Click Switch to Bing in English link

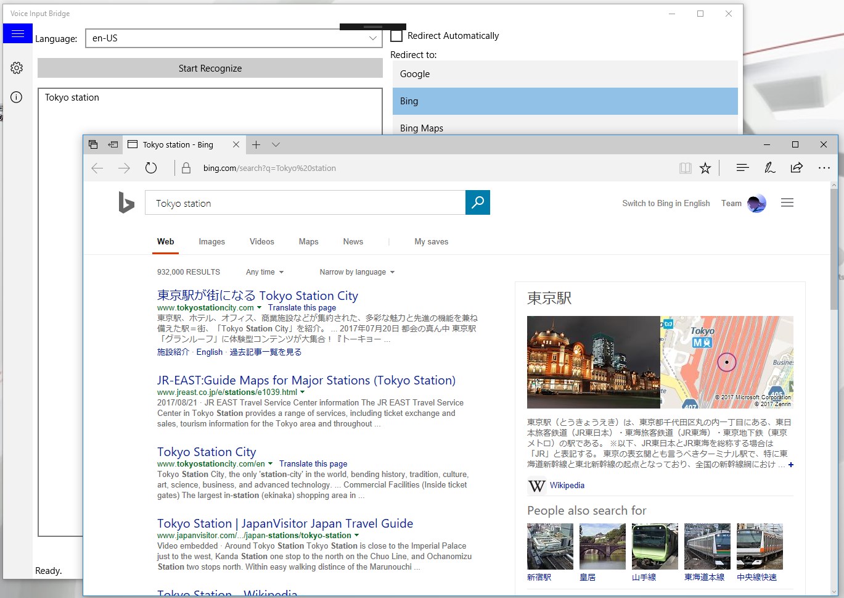666,203
